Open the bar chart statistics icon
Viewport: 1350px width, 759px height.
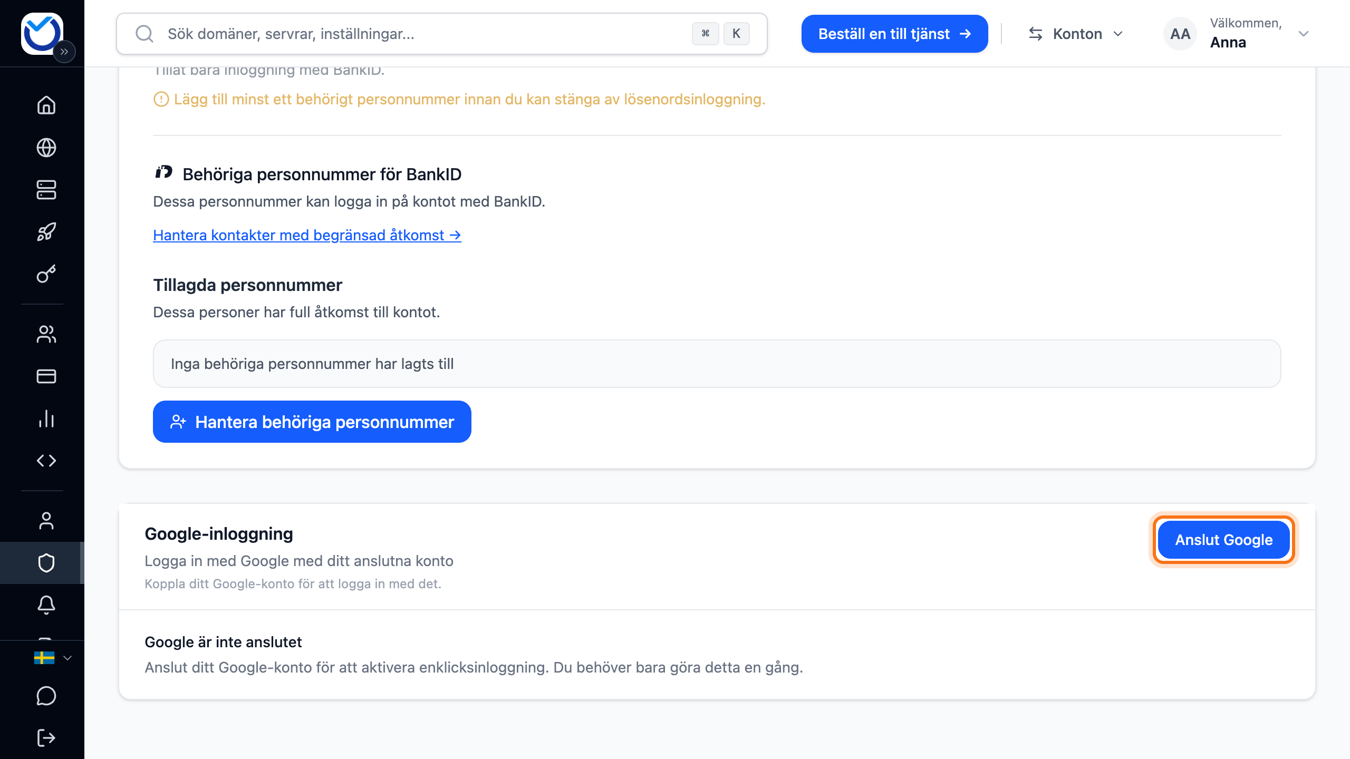[x=46, y=419]
